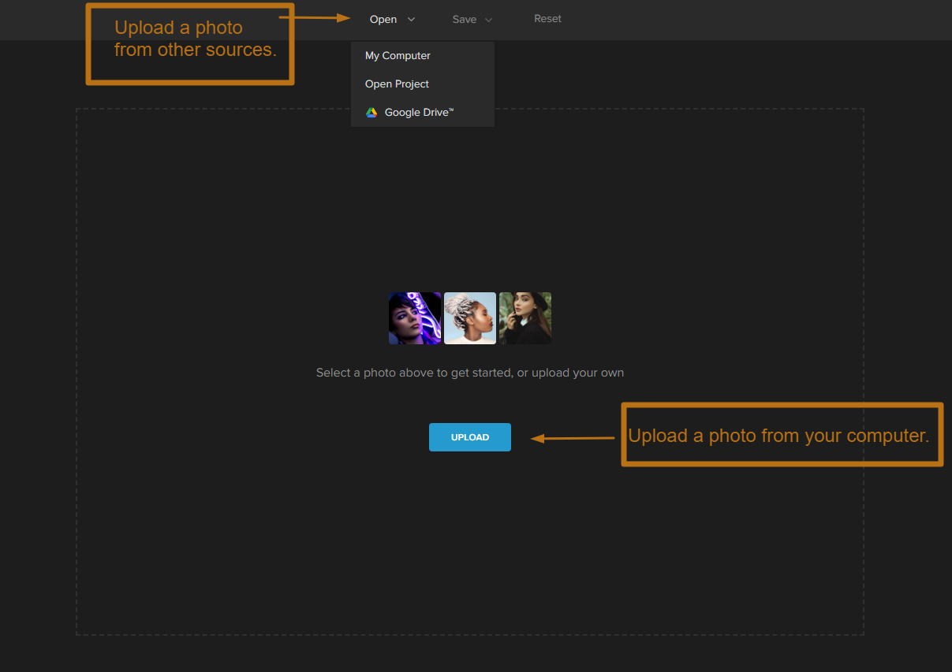952x672 pixels.
Task: Select the Google Drive™ text entry
Action: pyautogui.click(x=419, y=113)
